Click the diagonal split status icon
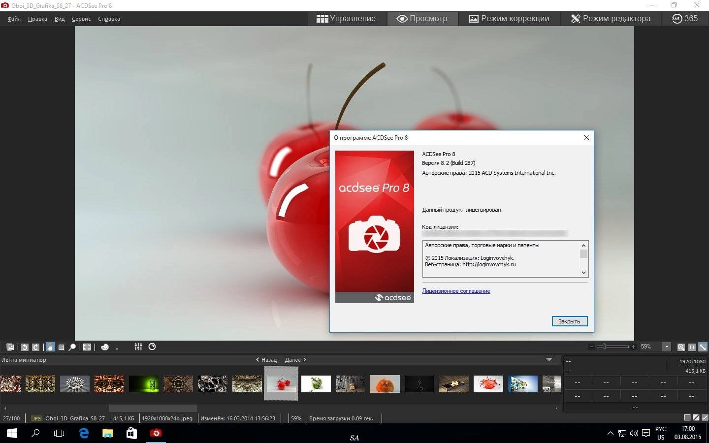709x443 pixels. pos(696,417)
